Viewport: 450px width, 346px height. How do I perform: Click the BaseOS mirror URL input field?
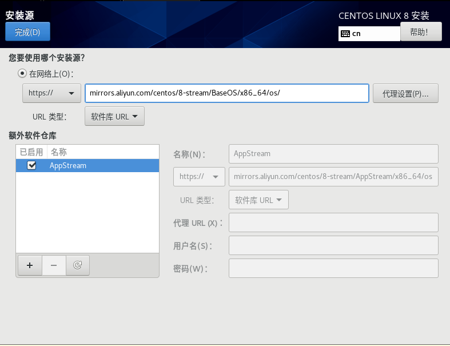pyautogui.click(x=227, y=93)
